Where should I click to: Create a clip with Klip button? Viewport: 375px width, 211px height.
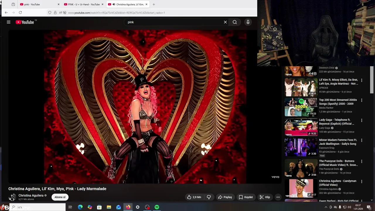click(265, 197)
